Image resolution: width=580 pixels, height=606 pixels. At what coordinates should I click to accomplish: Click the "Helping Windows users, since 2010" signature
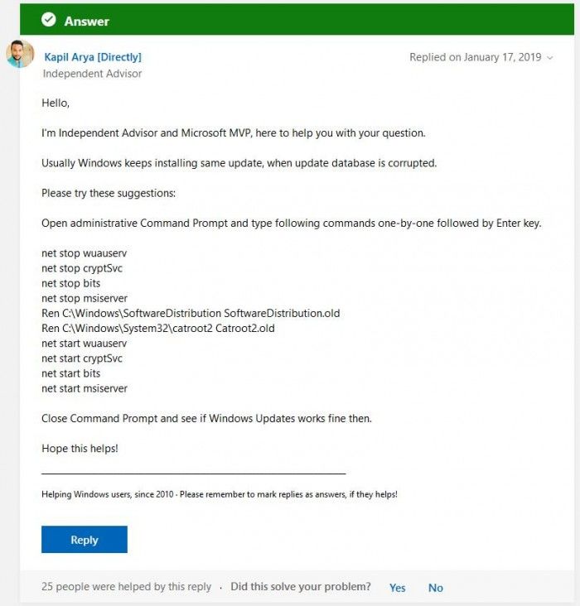(x=219, y=494)
